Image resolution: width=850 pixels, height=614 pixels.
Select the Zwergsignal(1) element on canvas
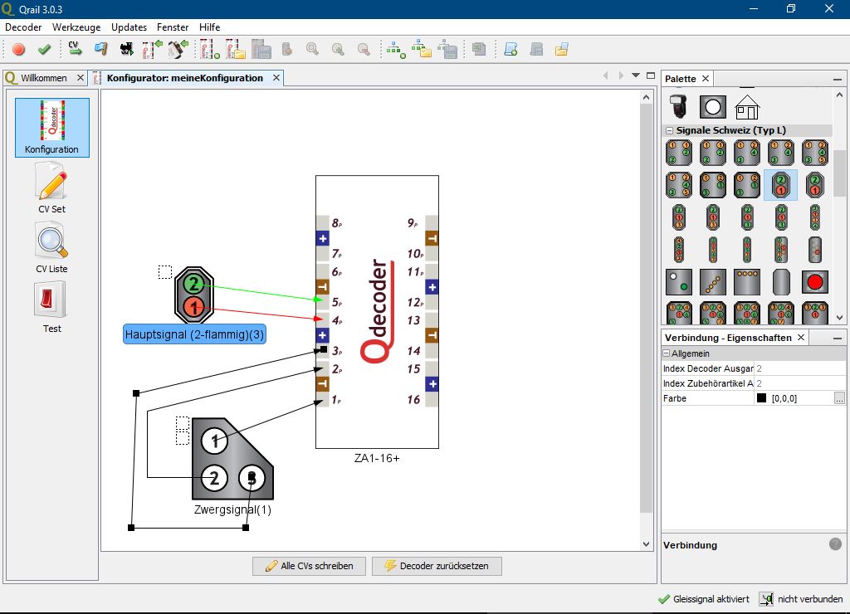(x=232, y=459)
